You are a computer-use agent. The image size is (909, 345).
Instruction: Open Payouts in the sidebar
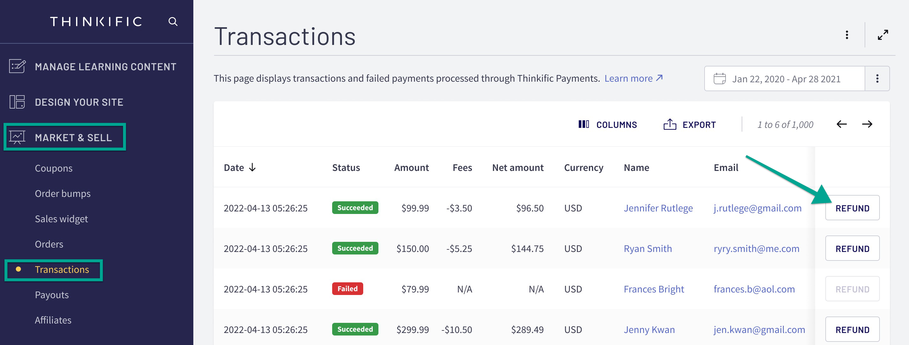coord(52,295)
